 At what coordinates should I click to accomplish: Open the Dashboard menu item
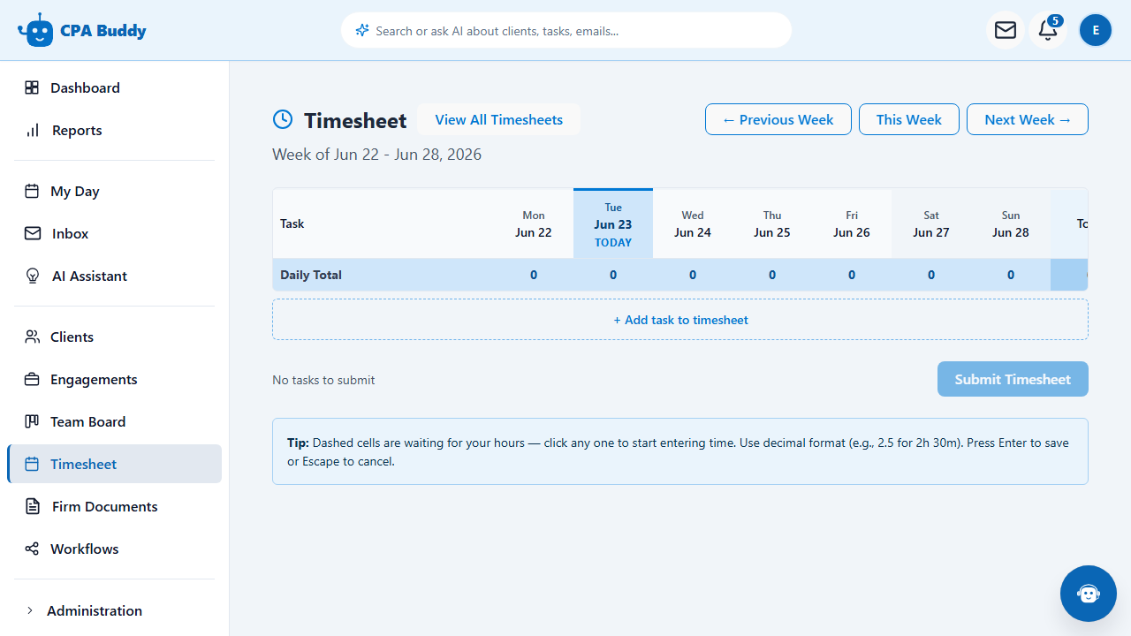(115, 87)
